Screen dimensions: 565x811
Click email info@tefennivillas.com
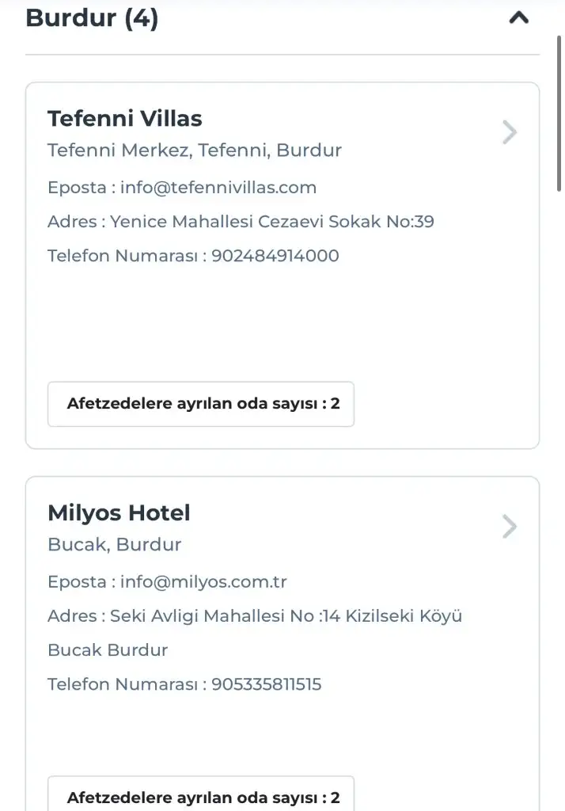(218, 188)
